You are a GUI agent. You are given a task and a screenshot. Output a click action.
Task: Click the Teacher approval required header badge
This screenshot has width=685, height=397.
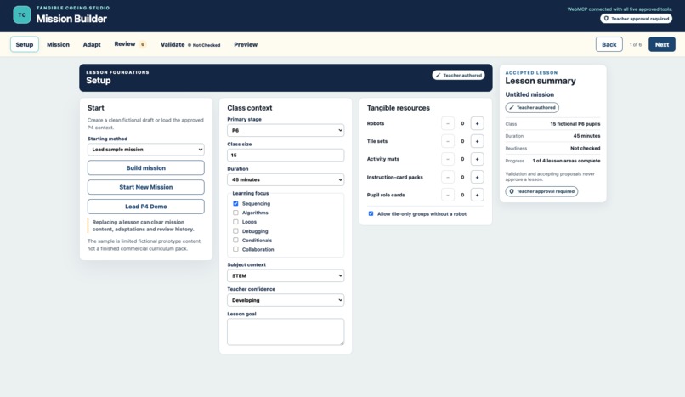pos(636,19)
